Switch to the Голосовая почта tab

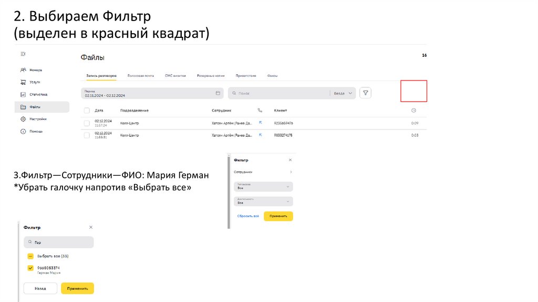[x=141, y=76]
